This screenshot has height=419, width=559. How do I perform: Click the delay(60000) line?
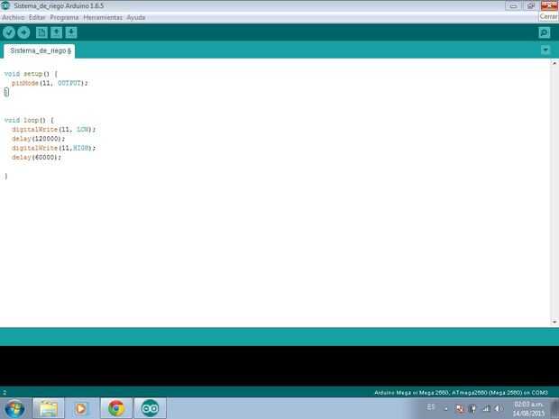[x=36, y=157]
